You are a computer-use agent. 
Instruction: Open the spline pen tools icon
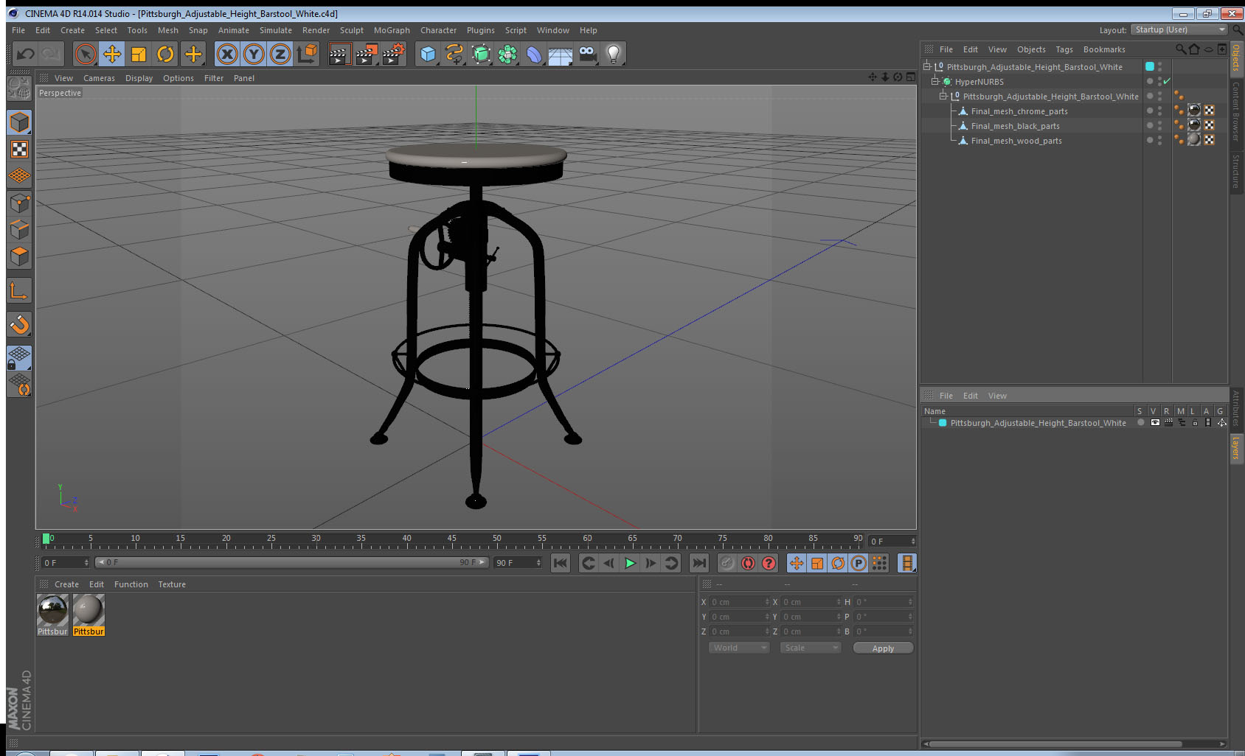tap(454, 54)
